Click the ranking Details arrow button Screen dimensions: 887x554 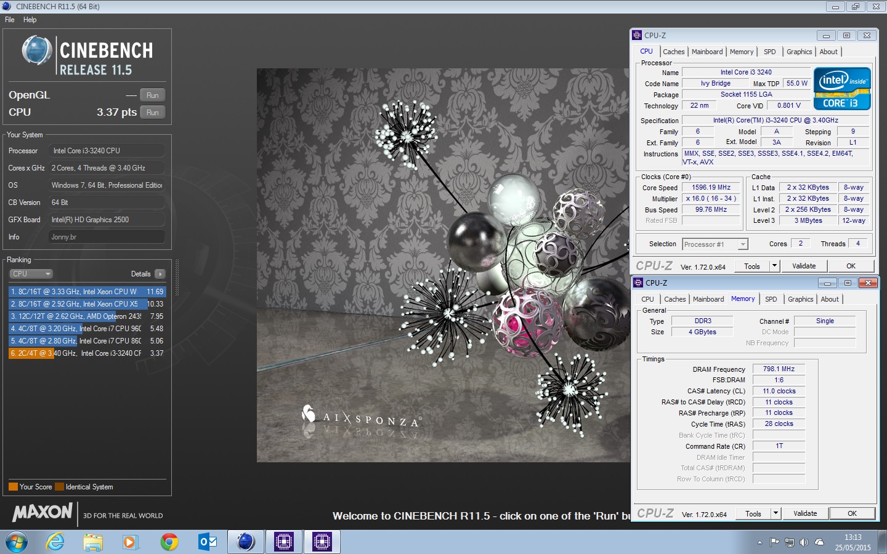[160, 274]
